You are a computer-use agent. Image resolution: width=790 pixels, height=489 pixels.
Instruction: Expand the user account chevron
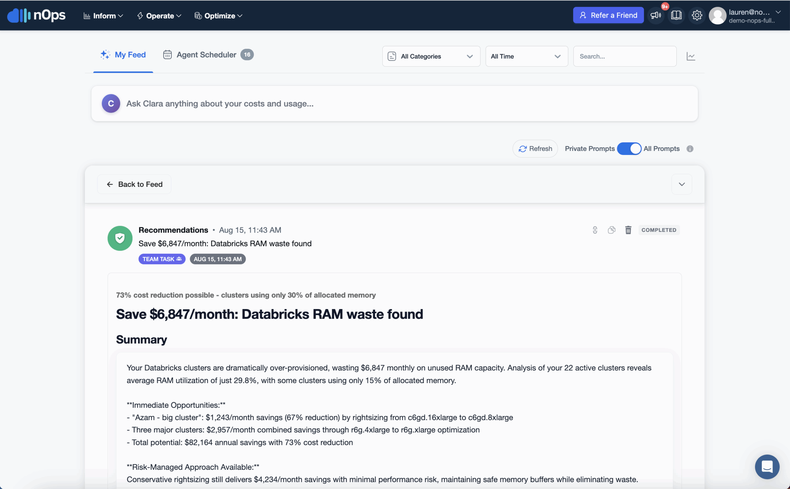(x=778, y=12)
